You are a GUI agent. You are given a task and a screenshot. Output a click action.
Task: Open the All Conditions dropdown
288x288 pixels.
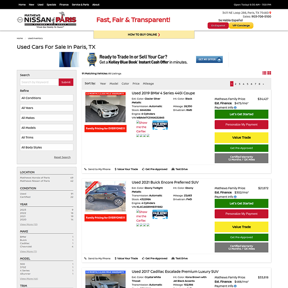[x=46, y=98]
